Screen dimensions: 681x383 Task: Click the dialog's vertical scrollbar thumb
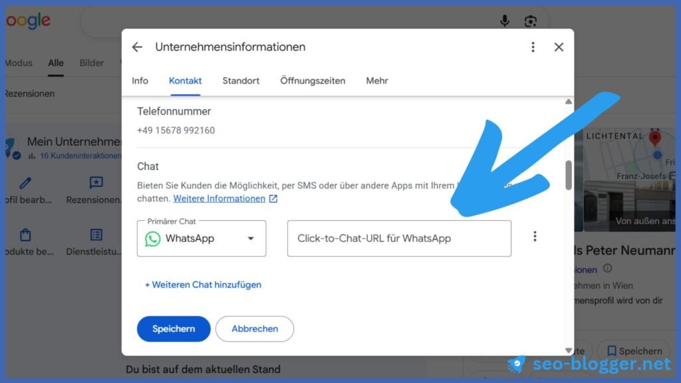point(569,176)
